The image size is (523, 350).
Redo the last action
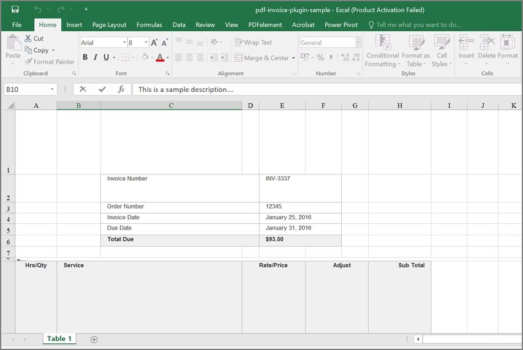pyautogui.click(x=61, y=9)
